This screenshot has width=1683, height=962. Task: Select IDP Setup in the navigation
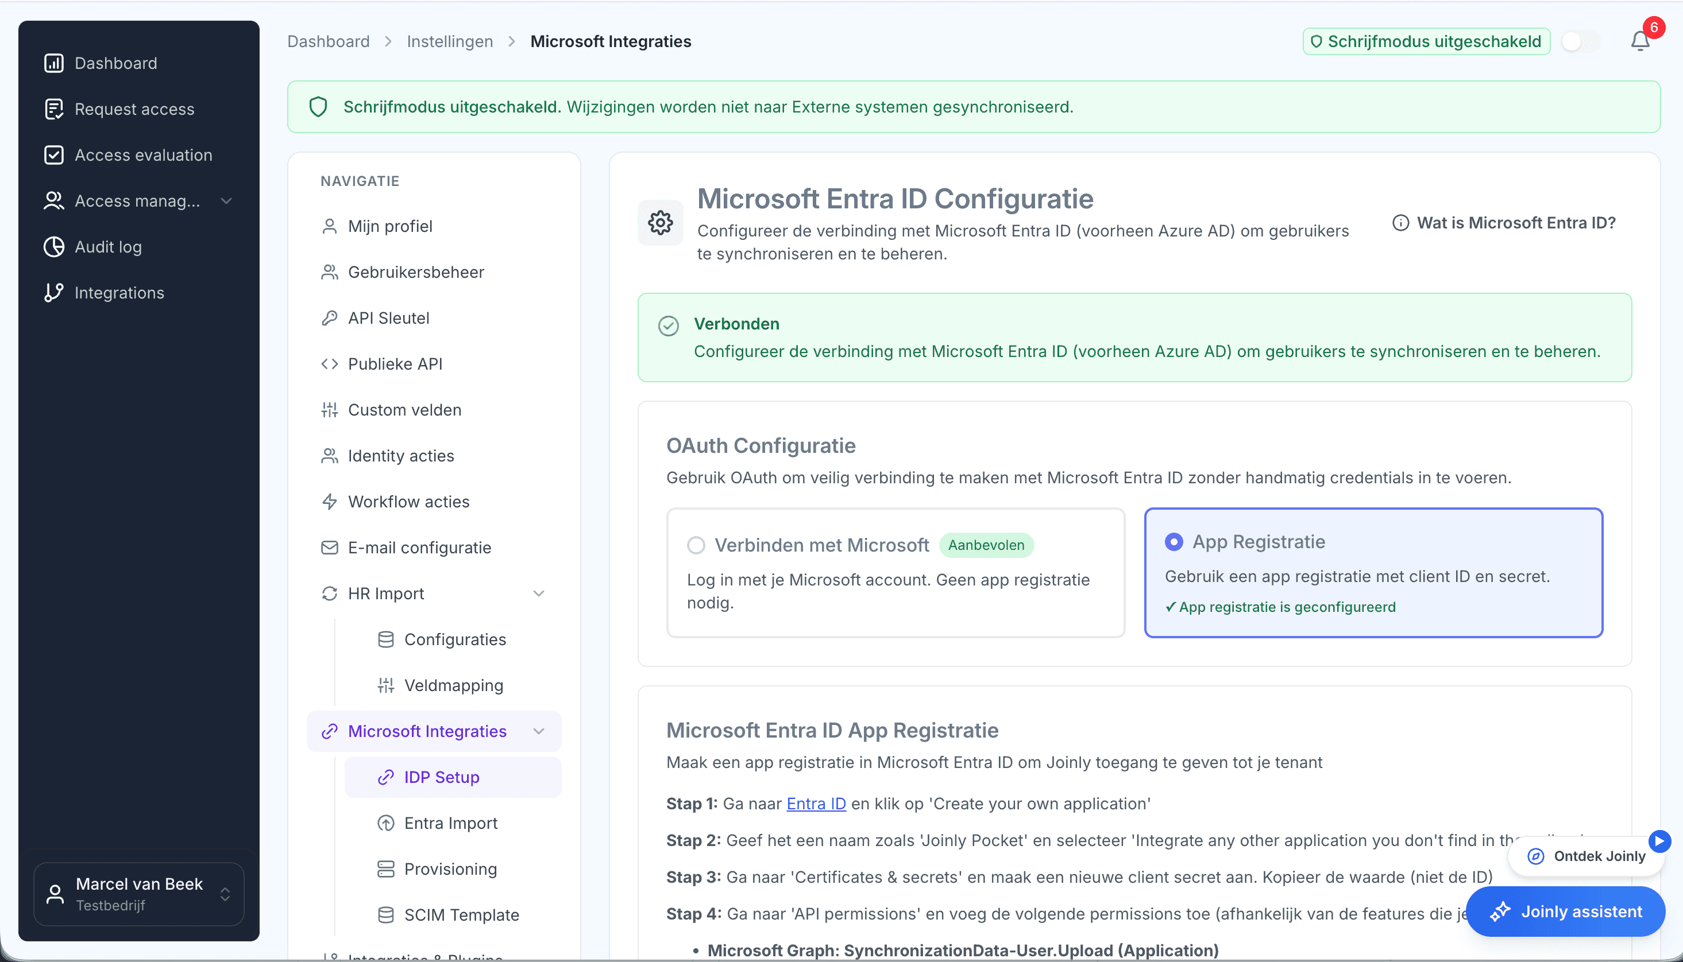click(x=453, y=778)
